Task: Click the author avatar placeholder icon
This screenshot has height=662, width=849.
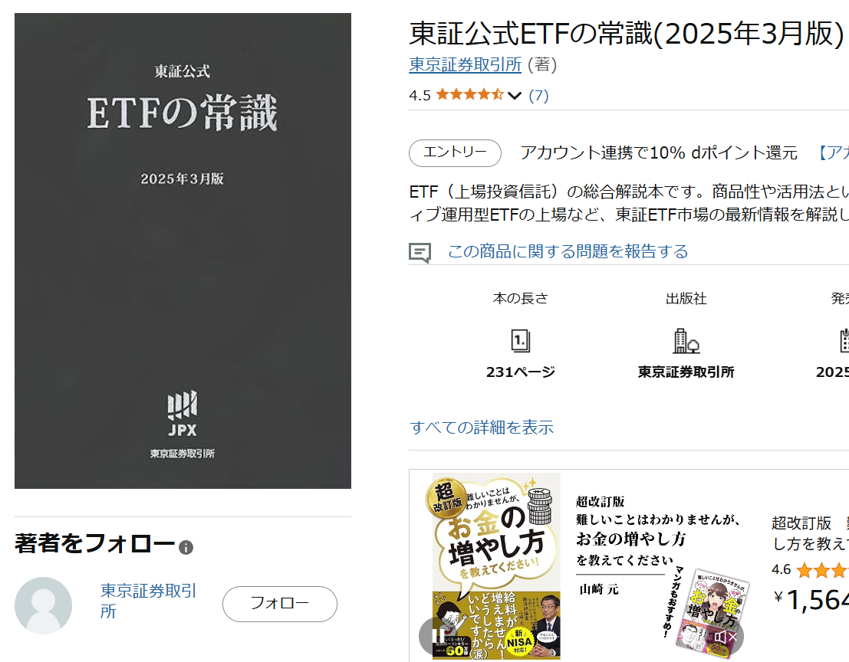Action: 43,605
